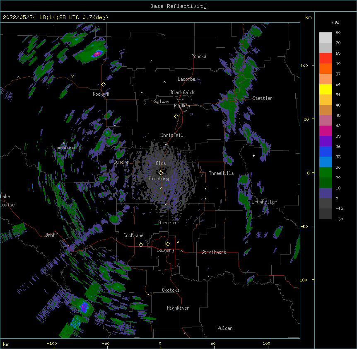Click the asterisk marker east of Red Deer
Viewport: 357px width, 349px height.
[208, 126]
